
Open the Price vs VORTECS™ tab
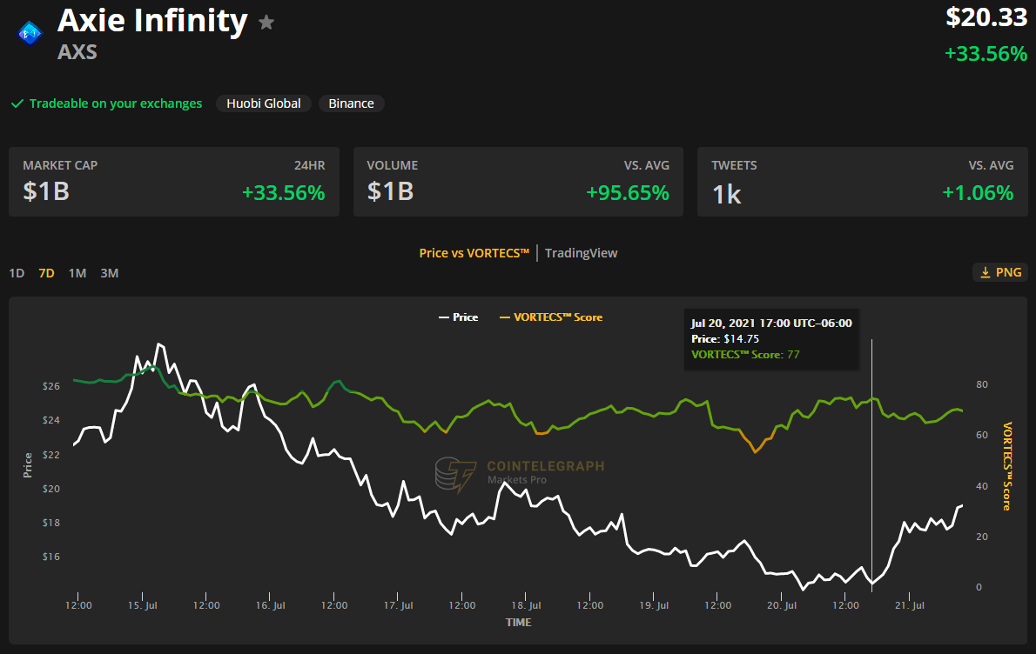point(474,253)
